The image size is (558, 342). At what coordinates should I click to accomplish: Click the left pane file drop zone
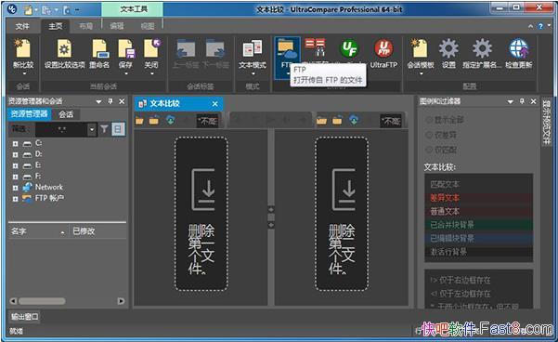point(201,214)
